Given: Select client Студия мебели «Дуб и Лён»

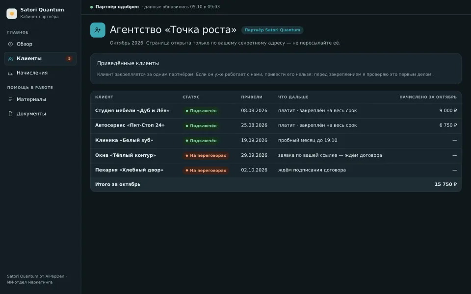Looking at the screenshot, I should [132, 110].
